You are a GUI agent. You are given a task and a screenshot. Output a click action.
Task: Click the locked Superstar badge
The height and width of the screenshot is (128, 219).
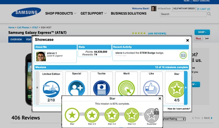click(151, 115)
